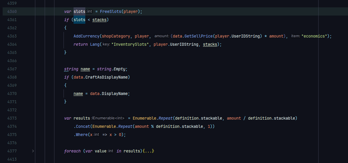Click the value variable in the foreach
Viewport: 348px width, 163px height.
(x=101, y=151)
